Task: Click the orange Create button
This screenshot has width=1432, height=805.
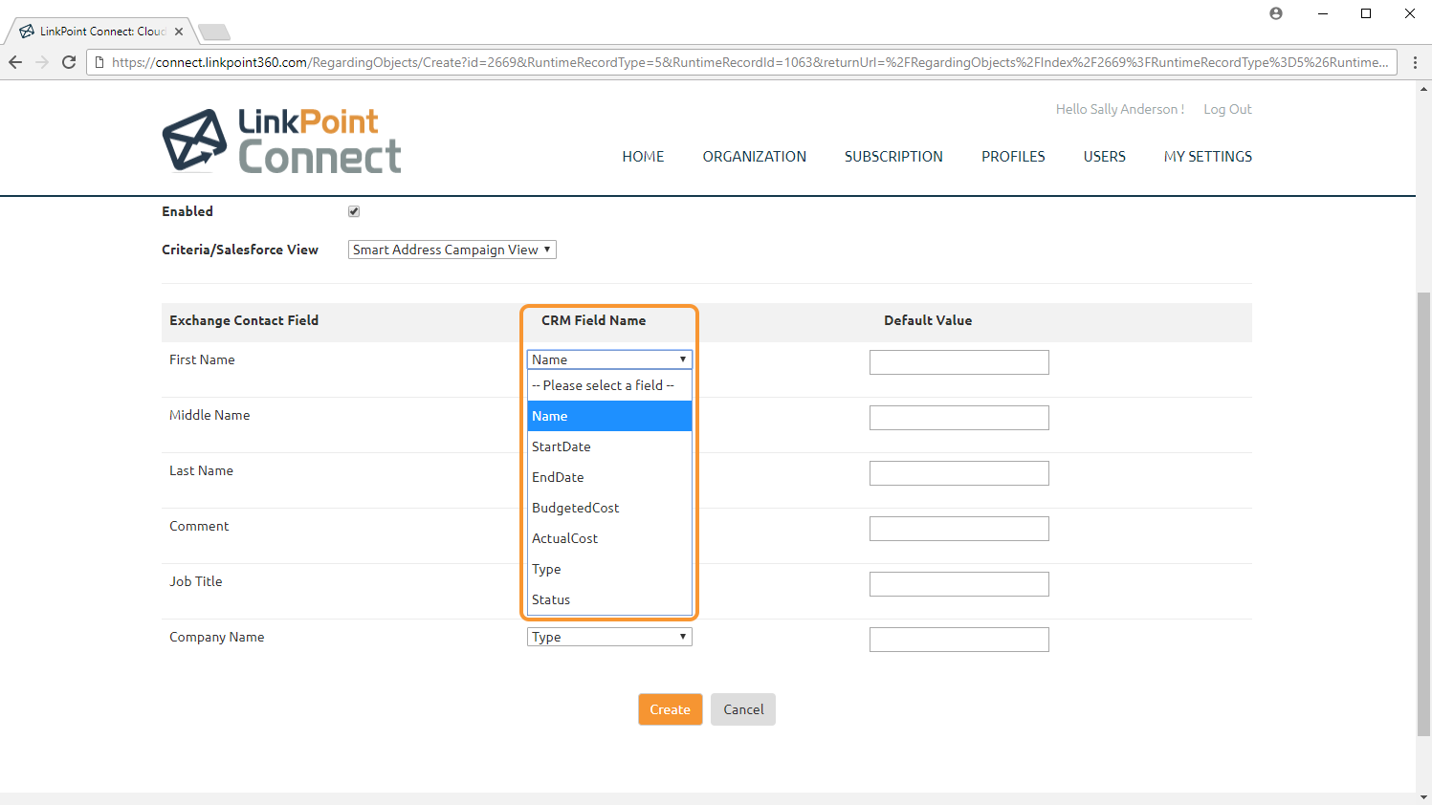Action: coord(671,709)
